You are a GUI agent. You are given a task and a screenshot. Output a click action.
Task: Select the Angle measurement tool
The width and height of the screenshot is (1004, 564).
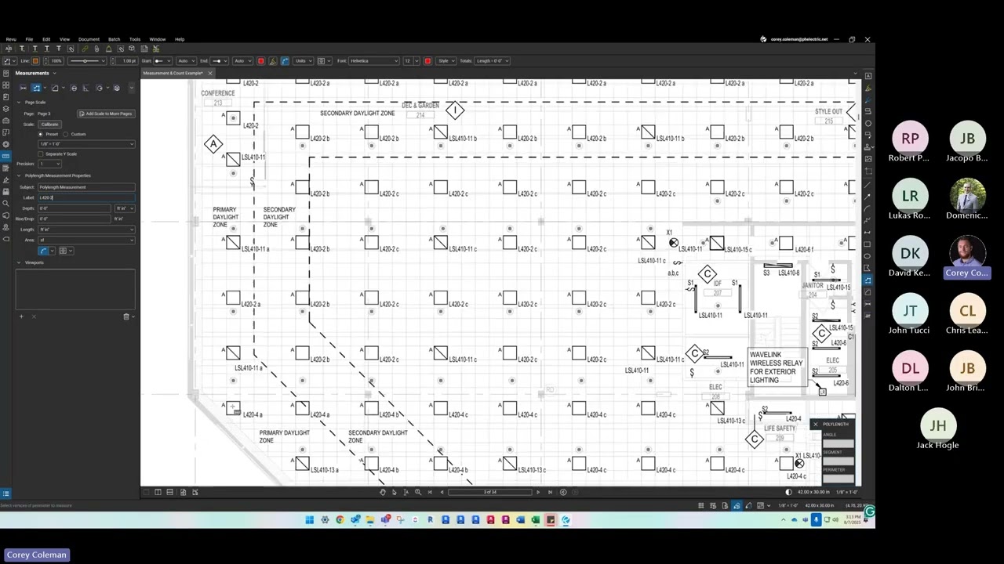[x=85, y=88]
